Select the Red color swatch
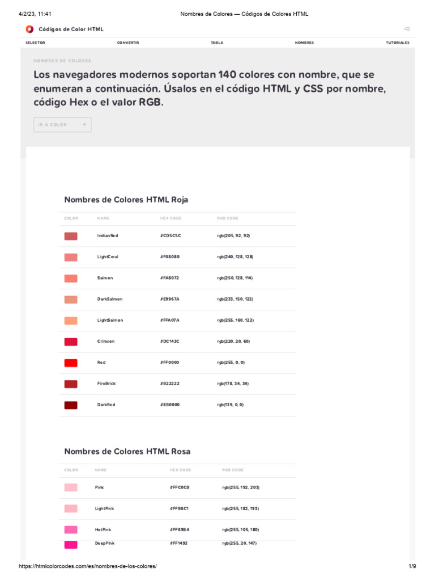The image size is (435, 581). tap(71, 363)
